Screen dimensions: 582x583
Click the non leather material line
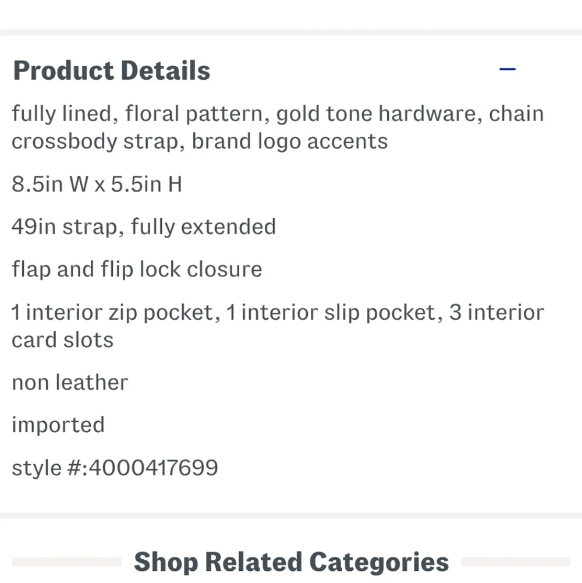point(70,383)
